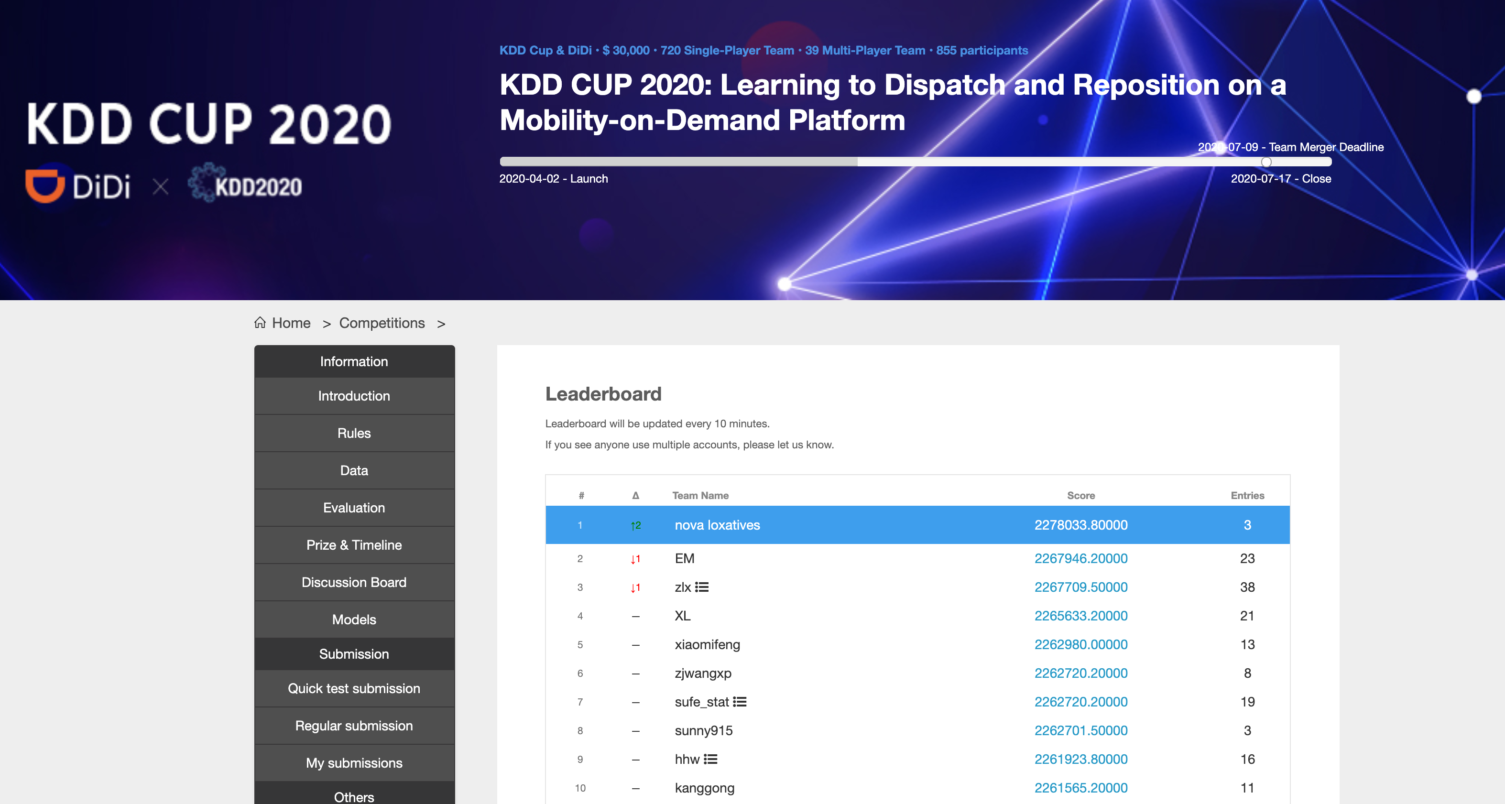1505x804 pixels.
Task: Select the nova loxatives leaderboard row
Action: [717, 525]
